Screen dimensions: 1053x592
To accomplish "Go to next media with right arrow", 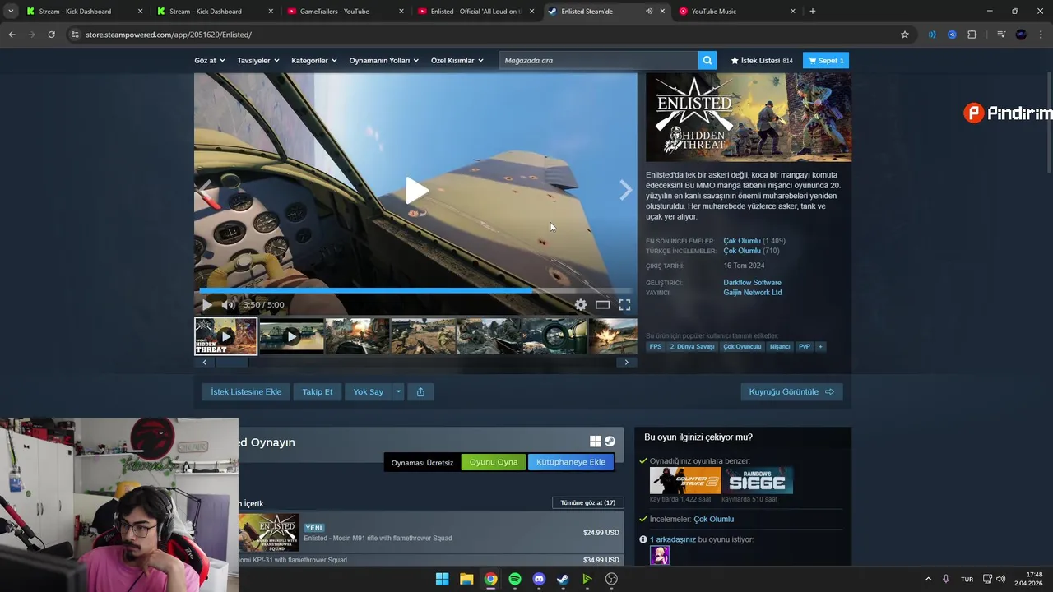I will click(x=625, y=191).
